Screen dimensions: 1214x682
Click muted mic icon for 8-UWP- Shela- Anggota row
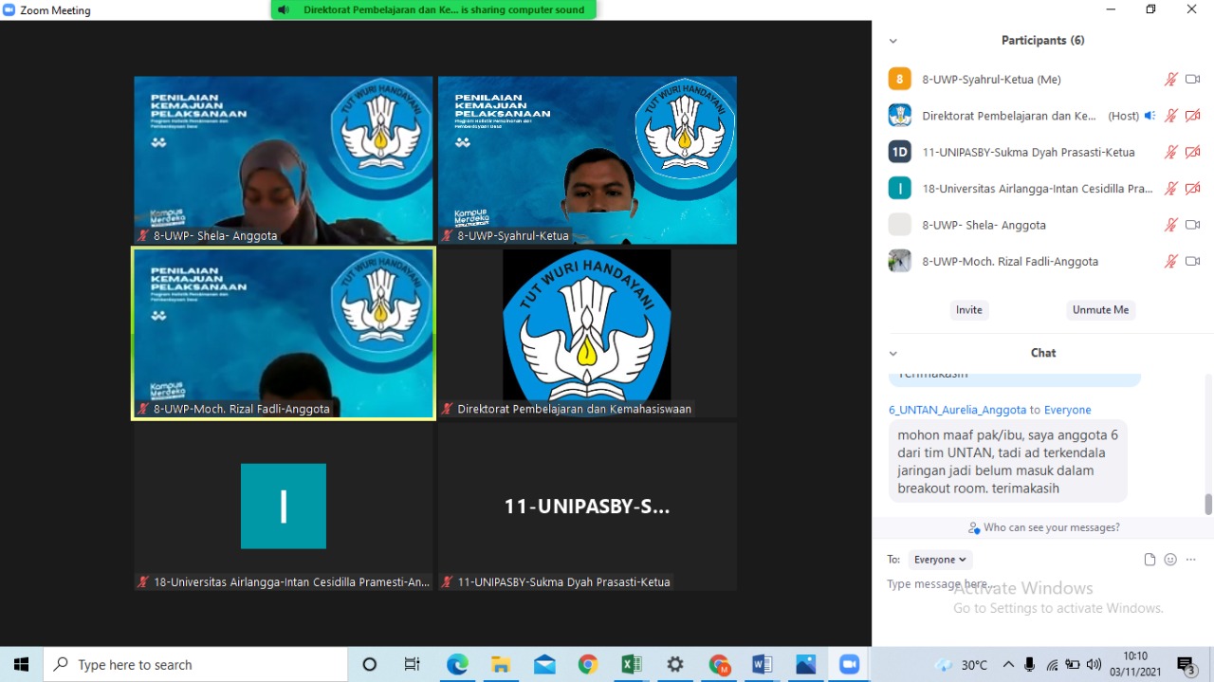click(1171, 225)
